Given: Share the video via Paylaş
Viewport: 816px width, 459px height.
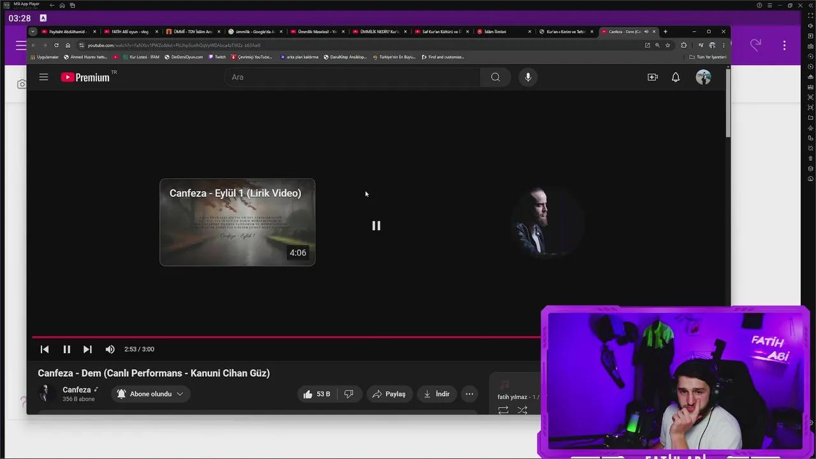Looking at the screenshot, I should (389, 394).
